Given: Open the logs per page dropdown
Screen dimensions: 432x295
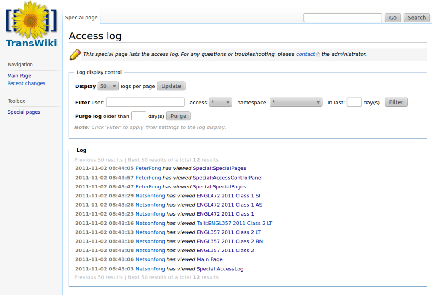Looking at the screenshot, I should [x=108, y=86].
